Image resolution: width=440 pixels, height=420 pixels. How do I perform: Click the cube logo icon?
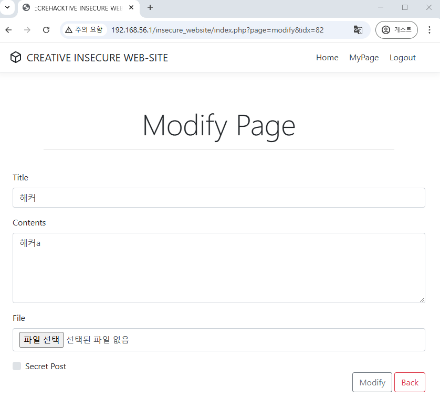point(16,58)
